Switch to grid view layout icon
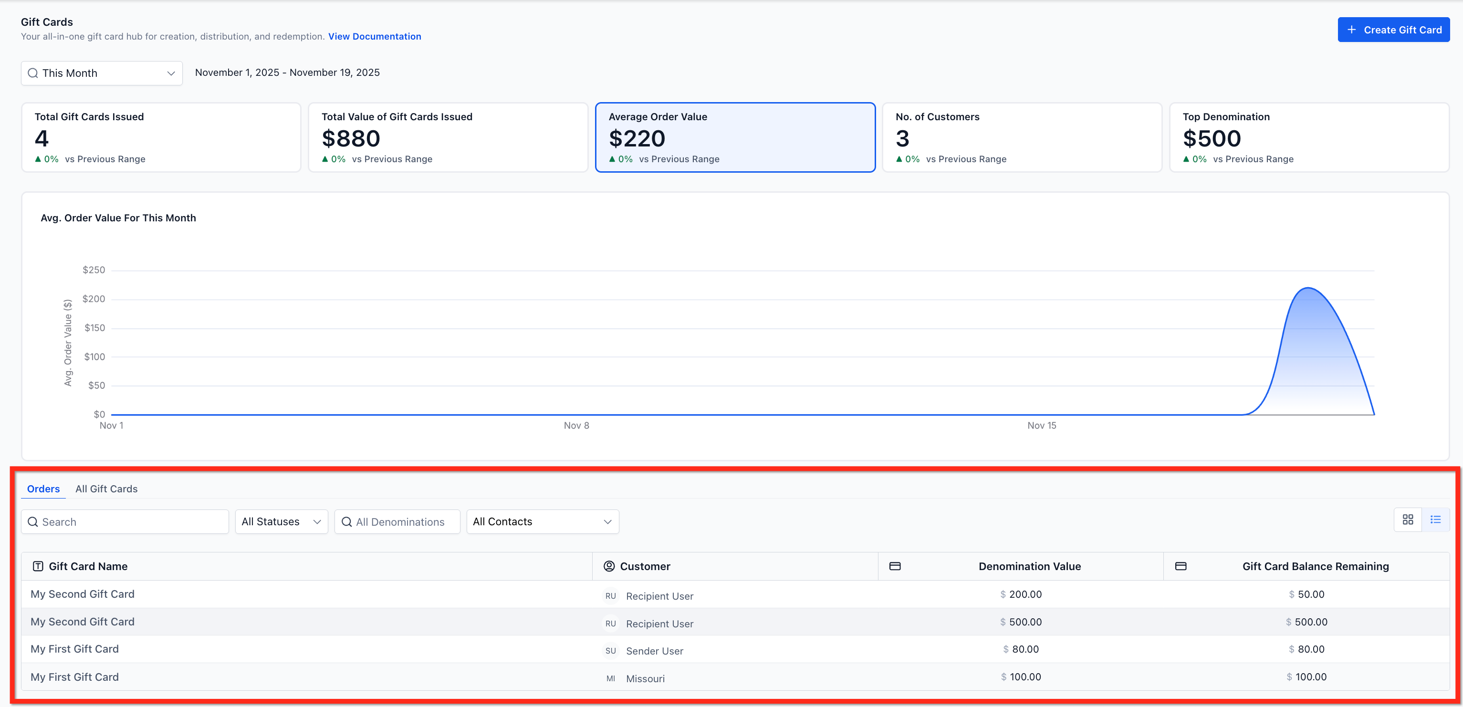1463x707 pixels. click(1407, 520)
